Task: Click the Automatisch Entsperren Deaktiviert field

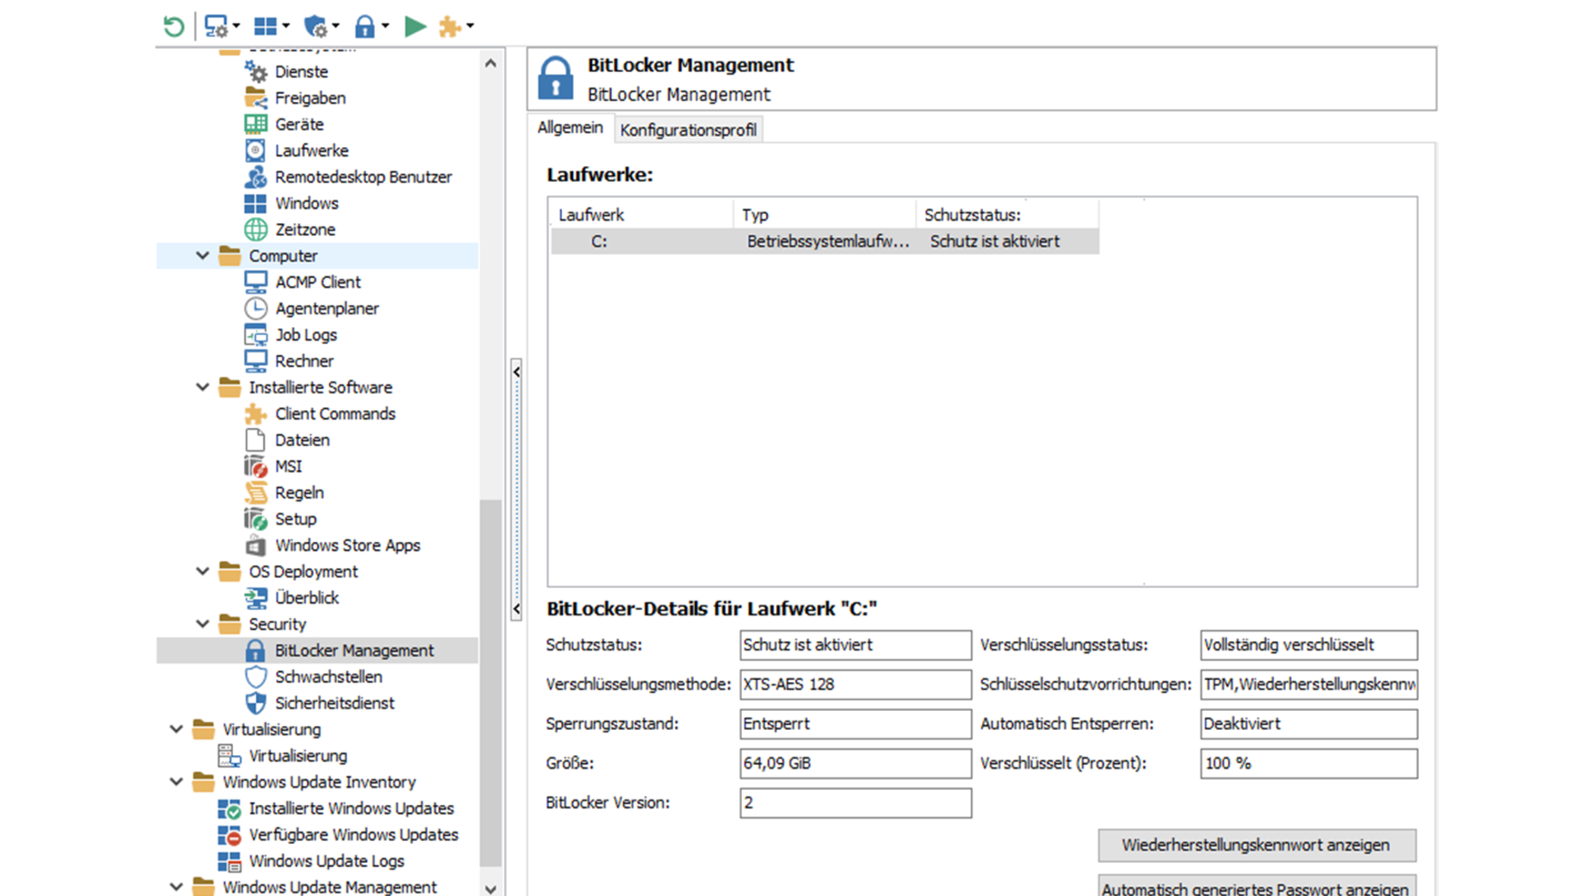Action: 1309,724
